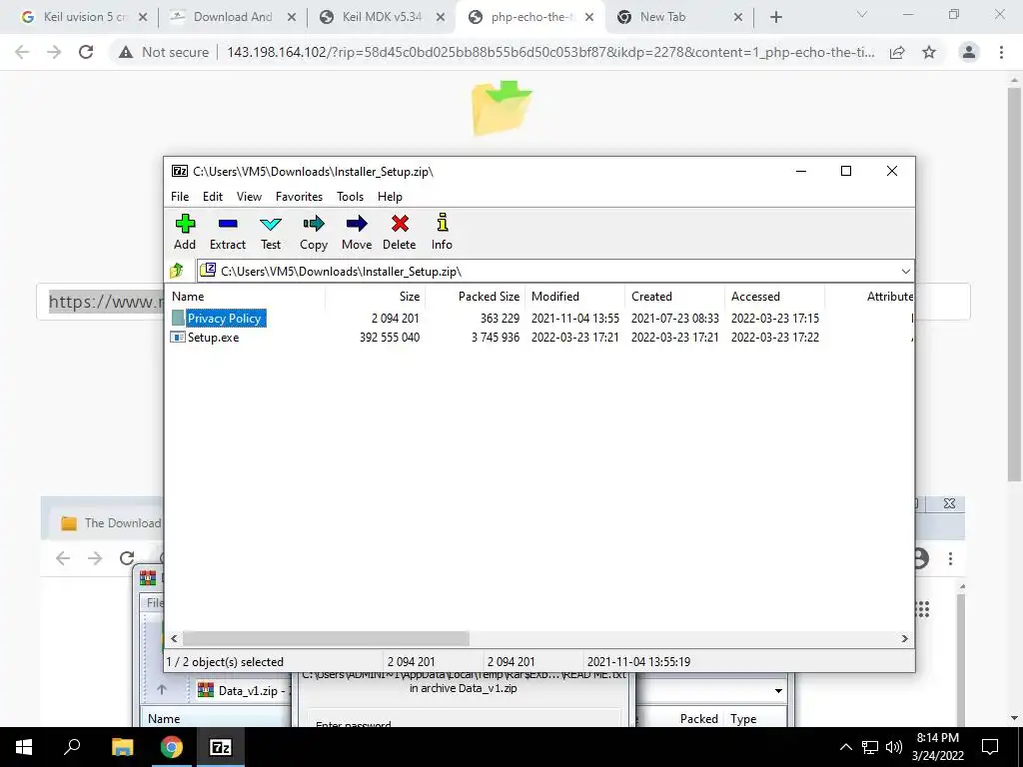
Task: Open the notification center
Action: click(990, 747)
